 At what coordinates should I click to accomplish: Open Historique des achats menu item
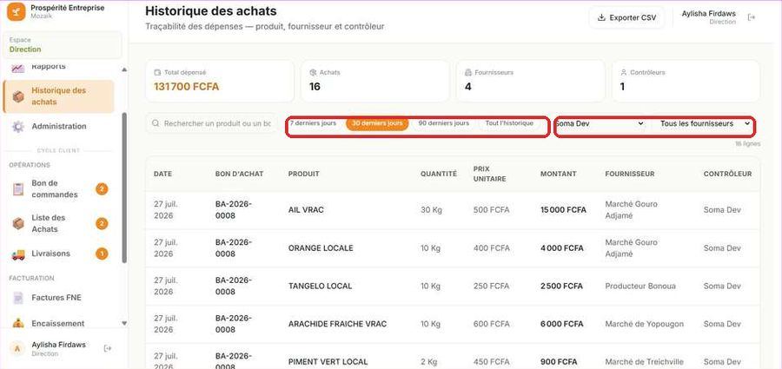point(58,96)
